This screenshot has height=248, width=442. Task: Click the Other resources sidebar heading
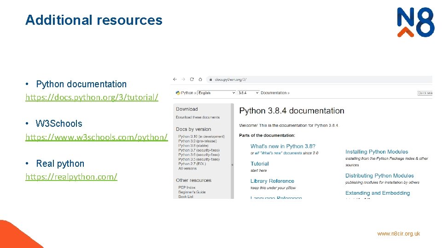click(194, 180)
